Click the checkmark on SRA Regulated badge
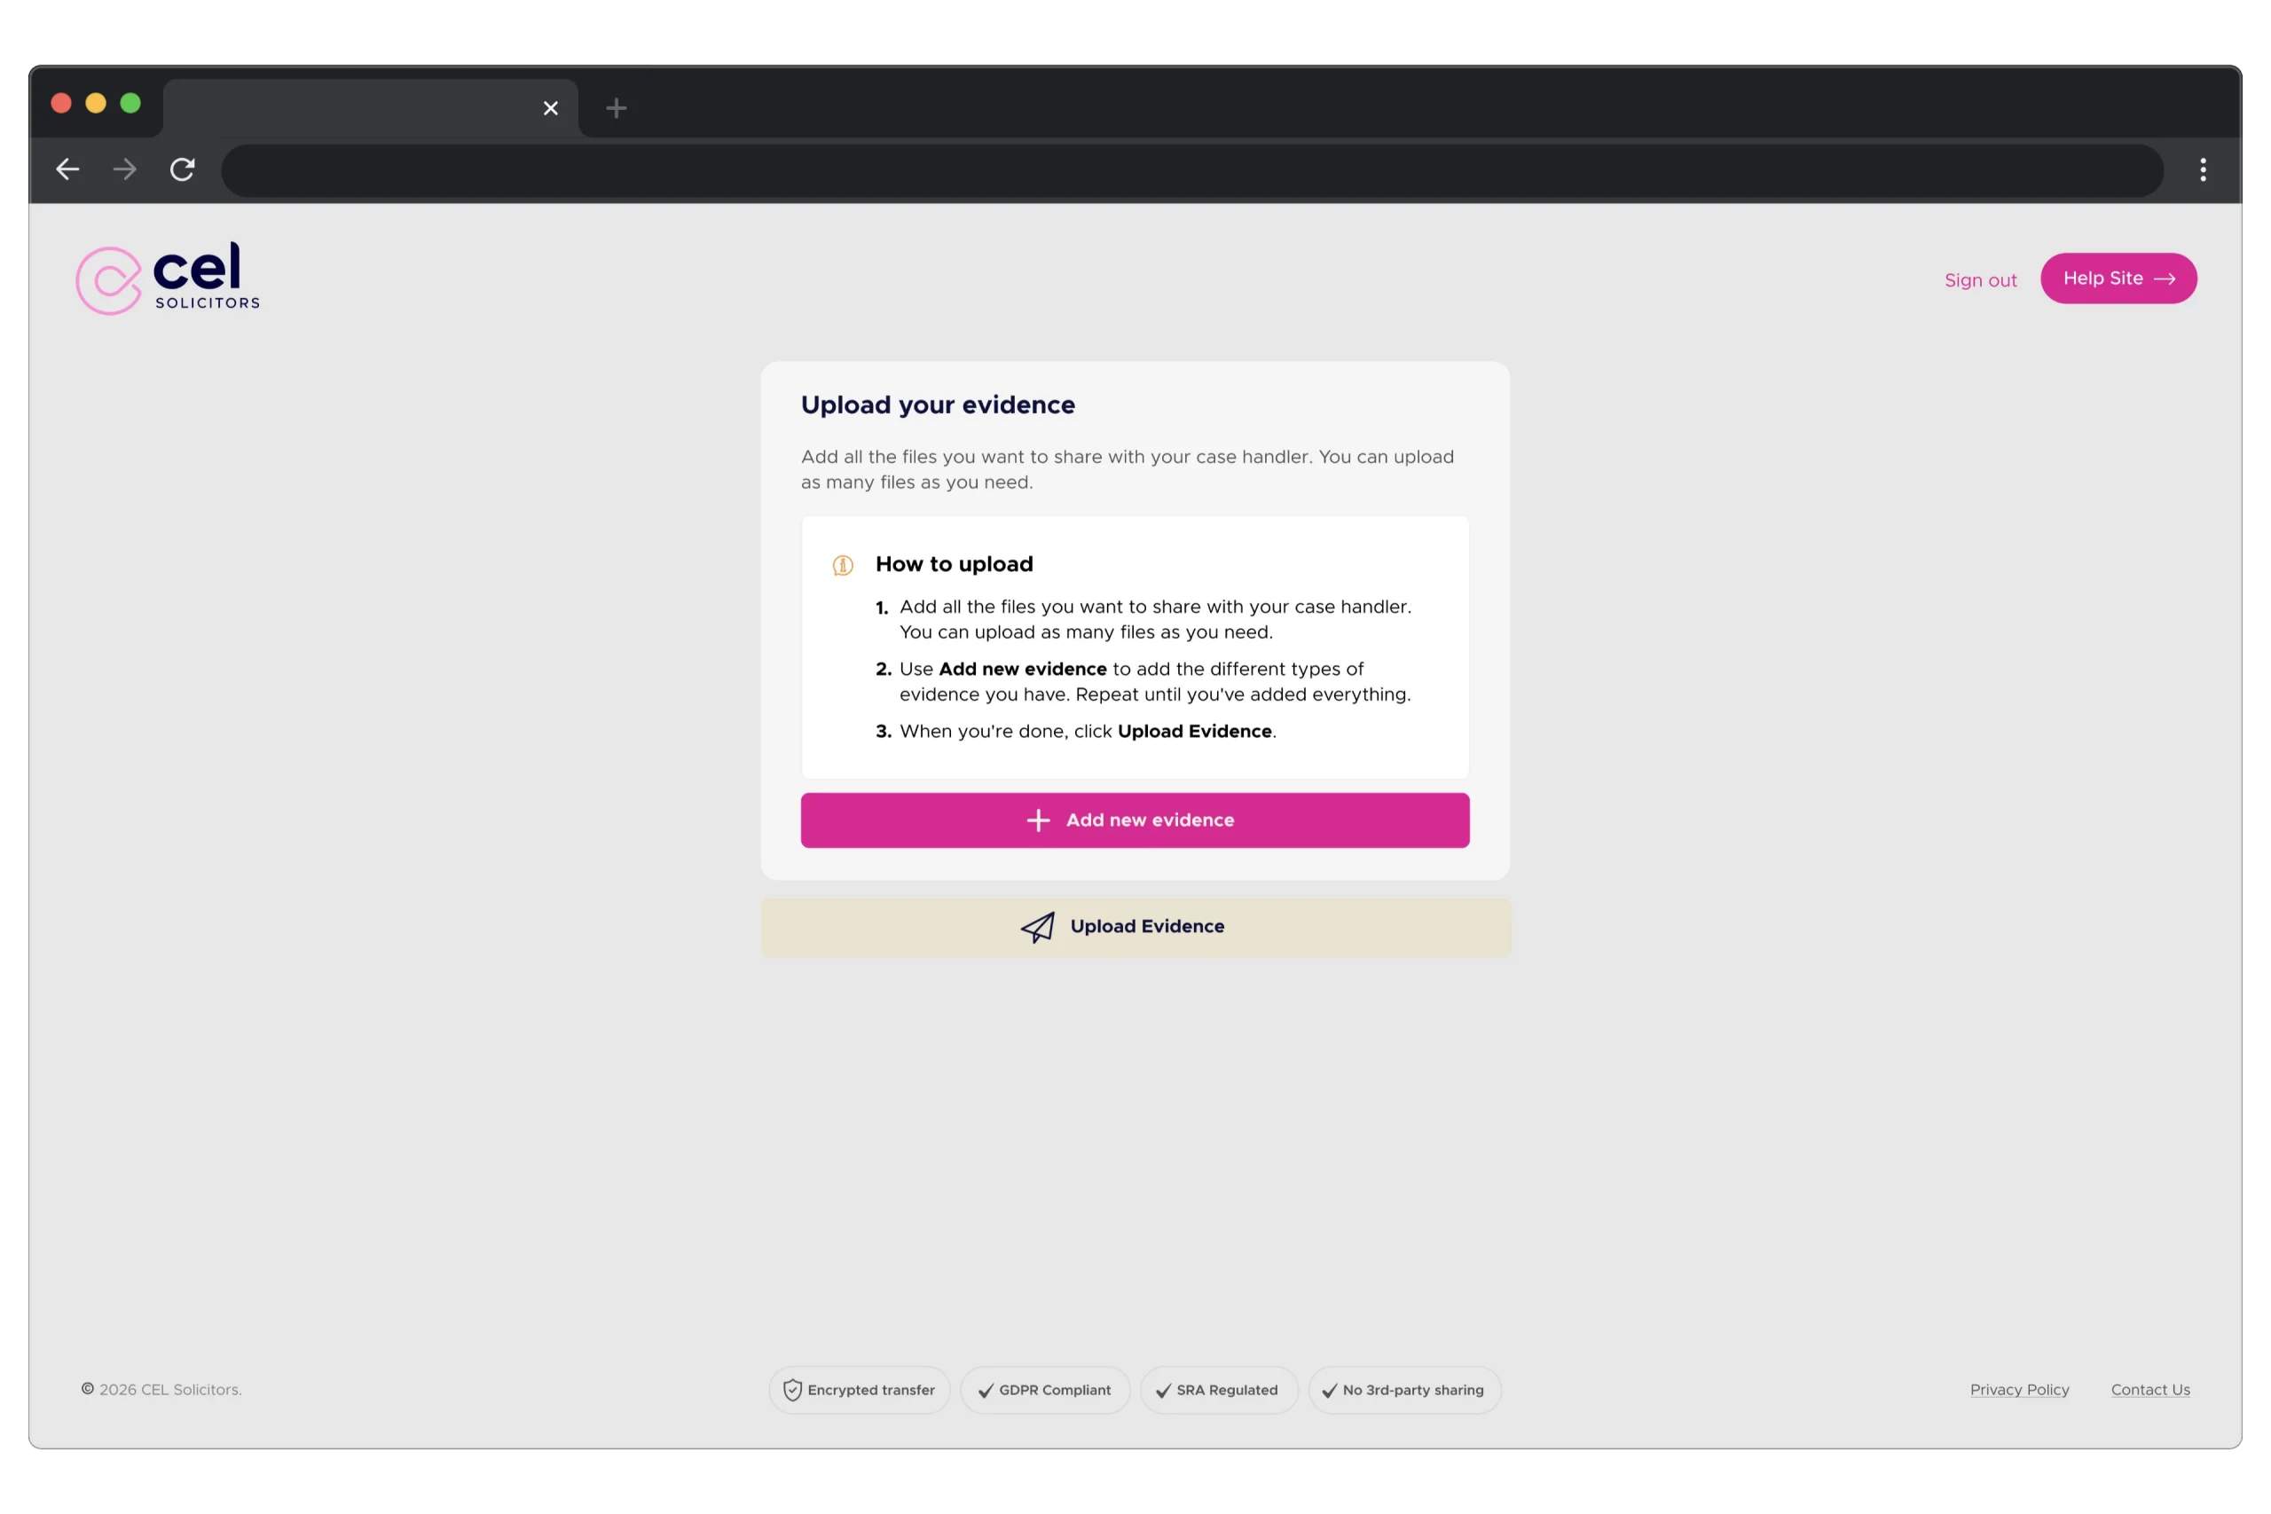2271x1514 pixels. coord(1164,1391)
